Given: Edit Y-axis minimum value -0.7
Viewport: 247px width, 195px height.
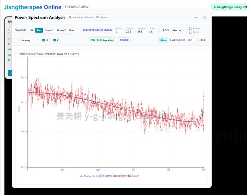Looking at the screenshot, I should coord(191,40).
